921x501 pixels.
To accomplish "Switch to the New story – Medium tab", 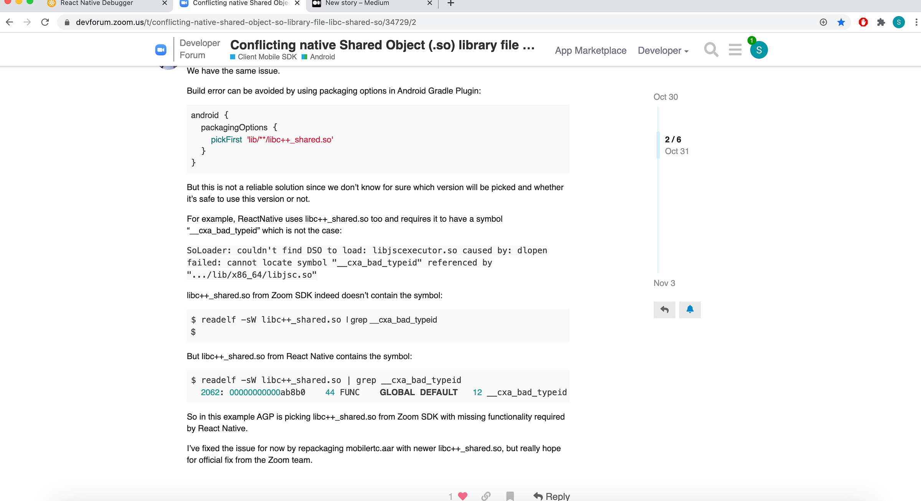I will pos(357,3).
